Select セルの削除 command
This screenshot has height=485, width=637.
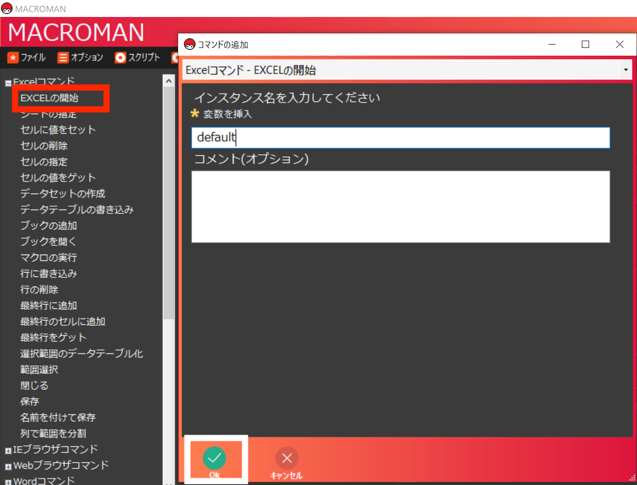pos(44,146)
